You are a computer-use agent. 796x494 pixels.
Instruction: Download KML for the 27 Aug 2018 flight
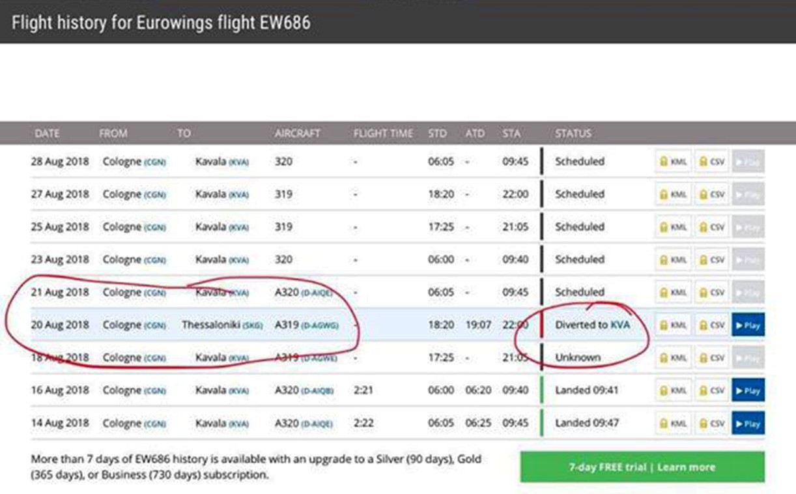coord(673,194)
